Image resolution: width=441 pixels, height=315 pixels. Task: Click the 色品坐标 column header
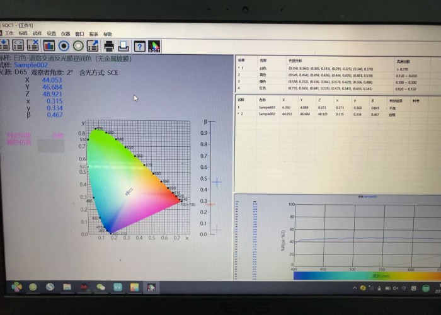tap(295, 60)
